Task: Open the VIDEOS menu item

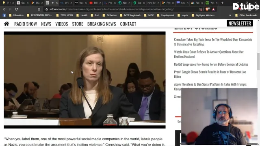Action: [62, 24]
